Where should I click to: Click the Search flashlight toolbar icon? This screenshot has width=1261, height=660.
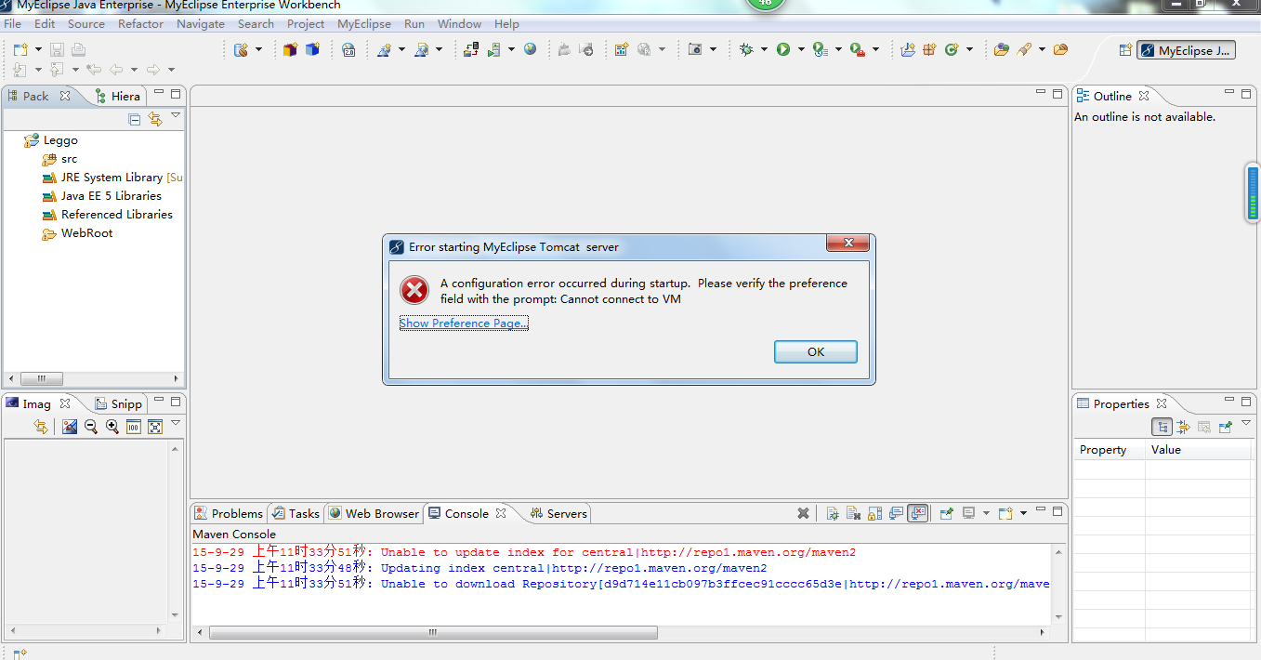pyautogui.click(x=1023, y=49)
